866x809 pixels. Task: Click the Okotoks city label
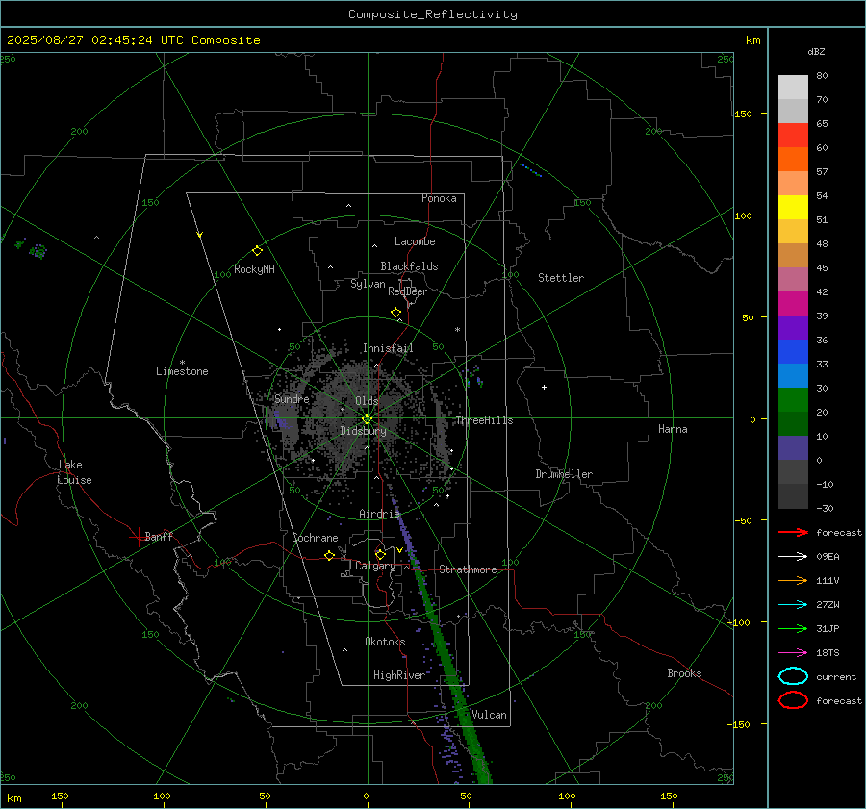(x=385, y=642)
